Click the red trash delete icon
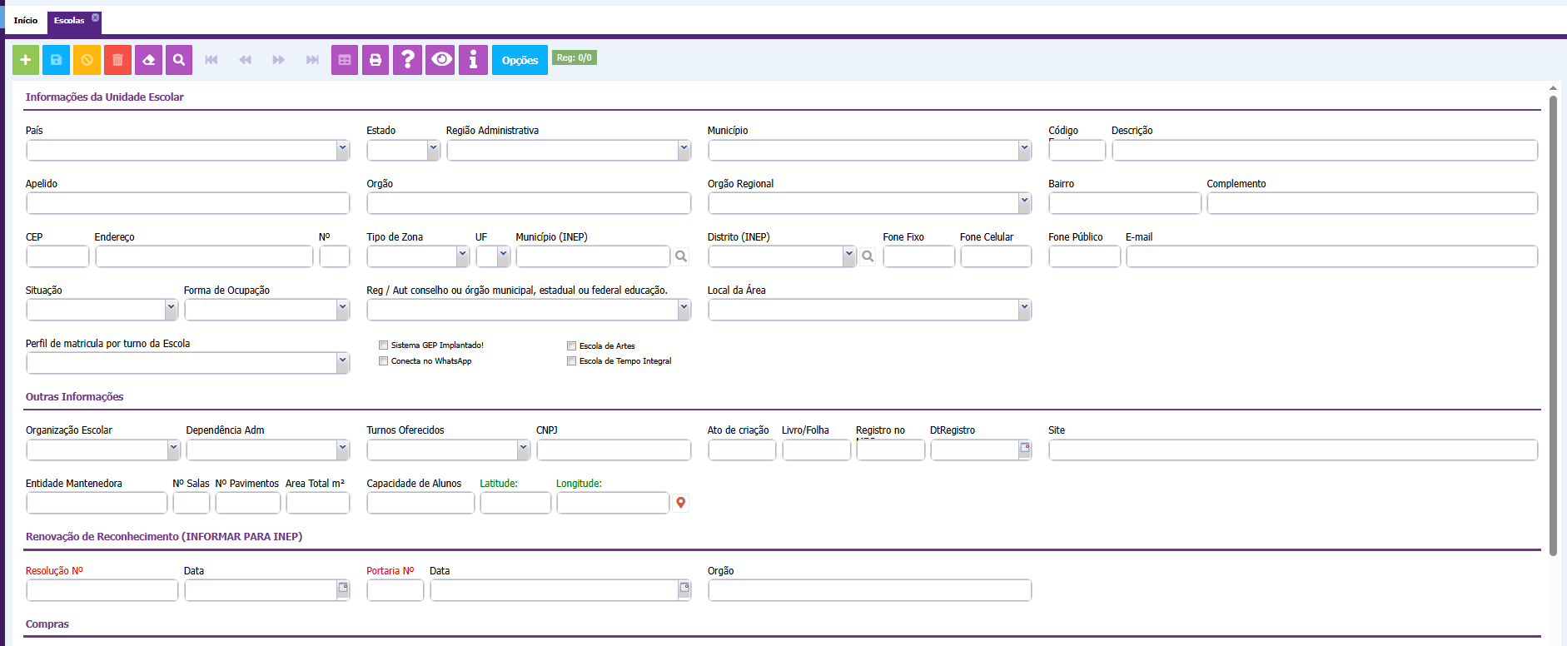 tap(117, 60)
